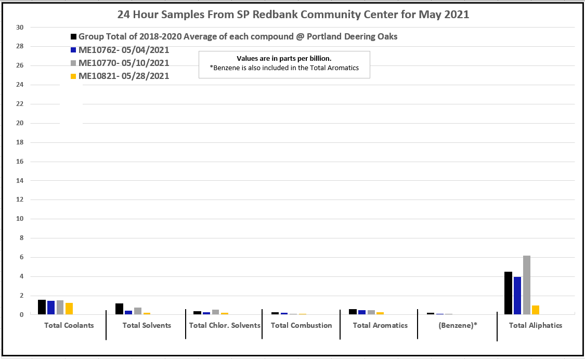
Task: Select the black legend marker for Group Total
Action: [74, 37]
